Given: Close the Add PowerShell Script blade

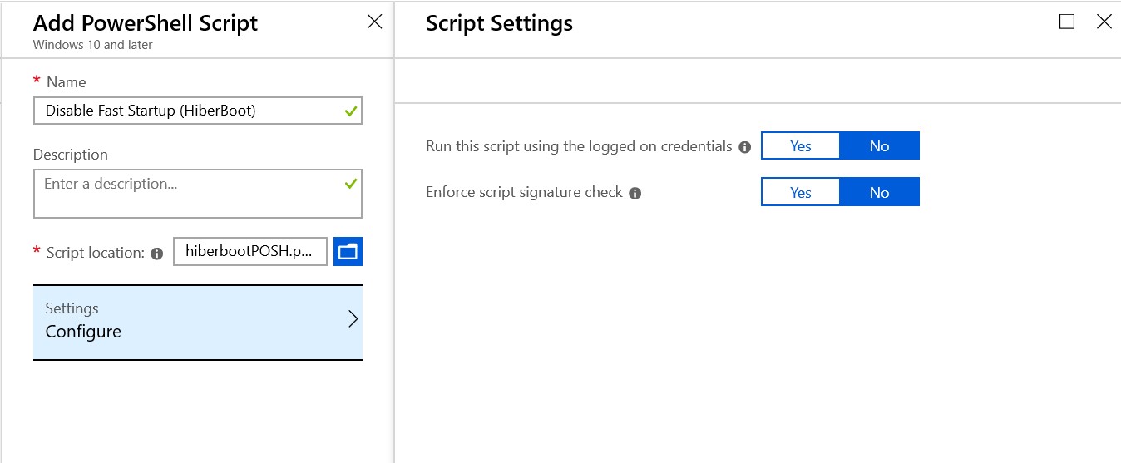Looking at the screenshot, I should click(375, 22).
